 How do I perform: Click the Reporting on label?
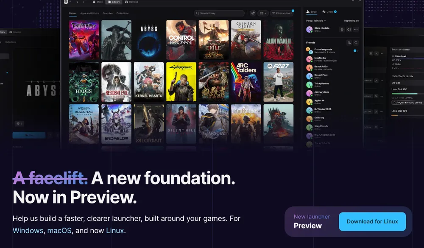[351, 20]
